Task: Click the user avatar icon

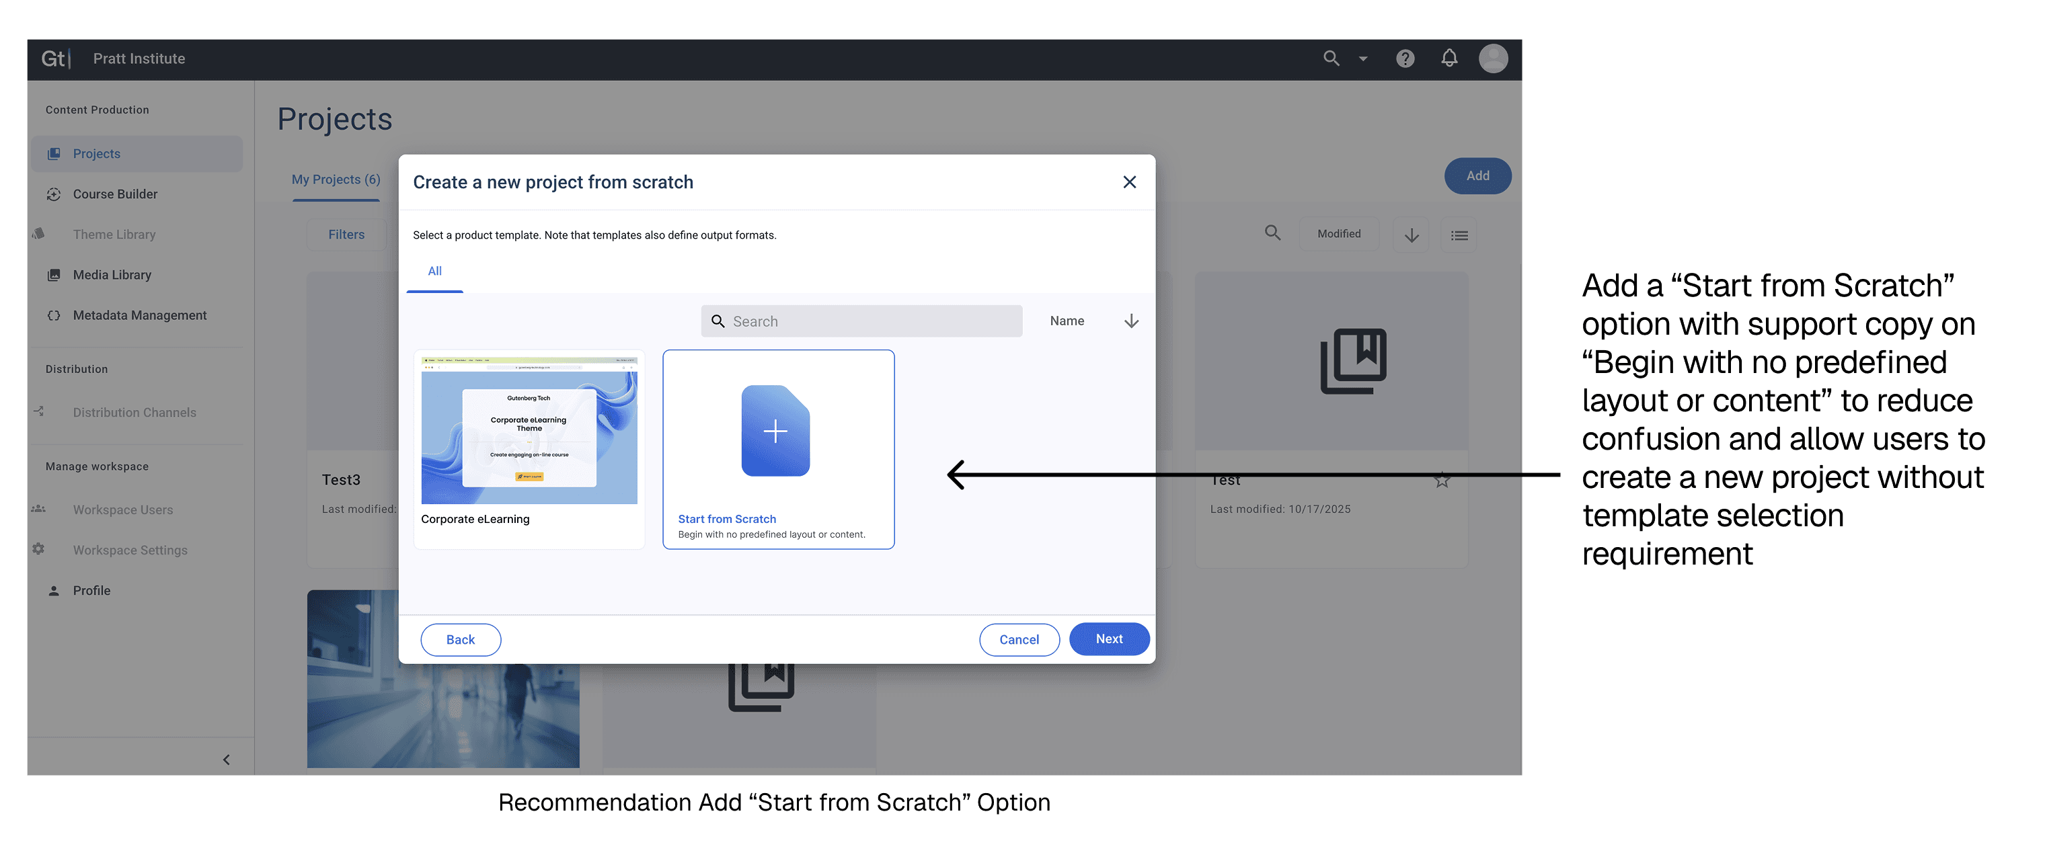Action: pyautogui.click(x=1492, y=58)
